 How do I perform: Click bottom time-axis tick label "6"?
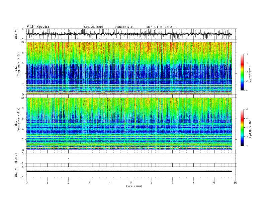click(152, 183)
